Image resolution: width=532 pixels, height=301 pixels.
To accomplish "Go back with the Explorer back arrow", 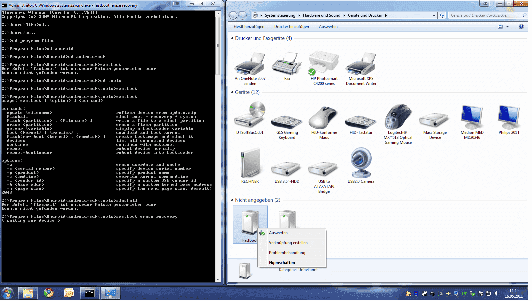I will pyautogui.click(x=233, y=15).
